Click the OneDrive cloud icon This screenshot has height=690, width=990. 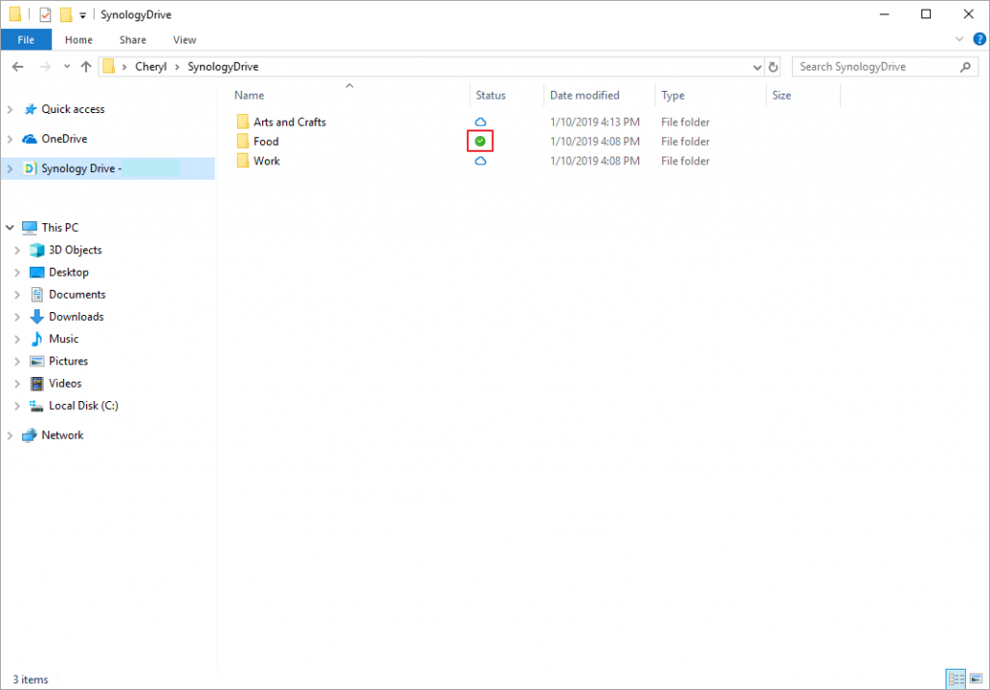click(30, 139)
